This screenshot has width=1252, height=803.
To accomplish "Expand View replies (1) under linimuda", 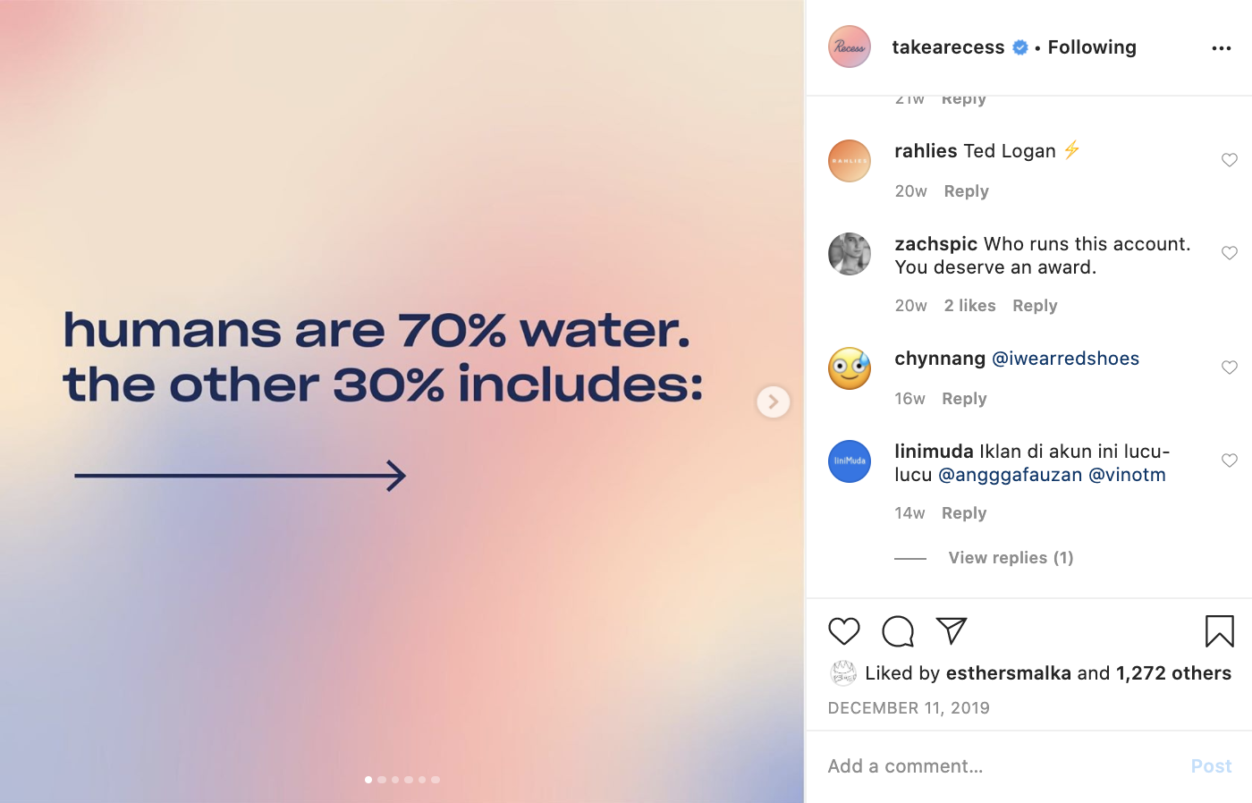I will click(x=1011, y=558).
